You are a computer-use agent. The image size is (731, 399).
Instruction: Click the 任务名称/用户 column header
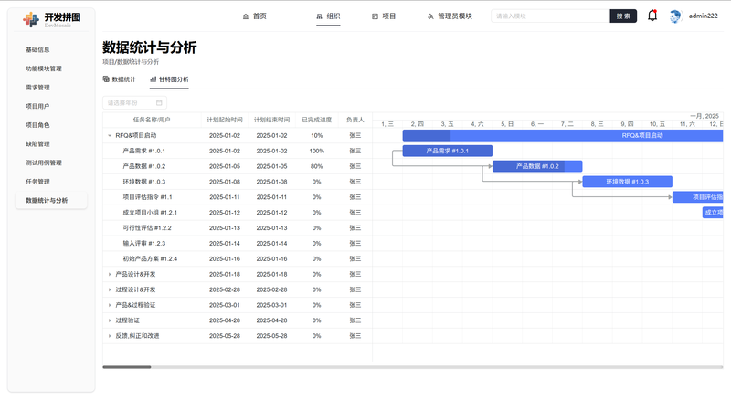(x=152, y=120)
